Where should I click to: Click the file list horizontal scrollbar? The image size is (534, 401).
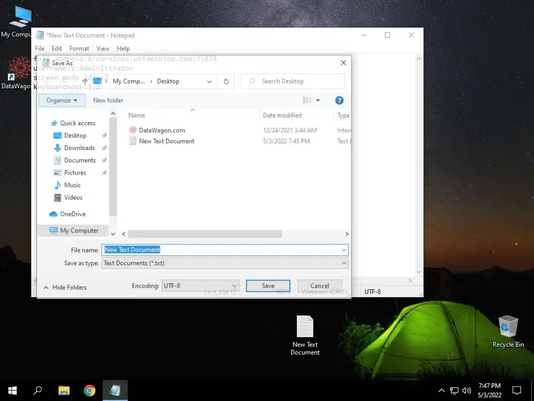click(x=204, y=234)
